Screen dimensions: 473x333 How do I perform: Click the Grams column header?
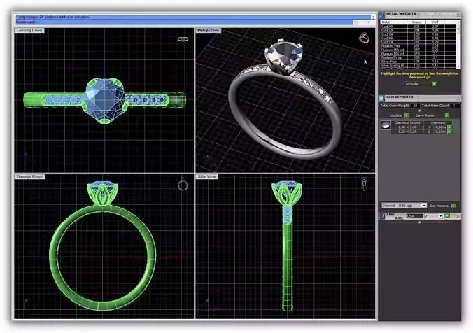point(416,22)
